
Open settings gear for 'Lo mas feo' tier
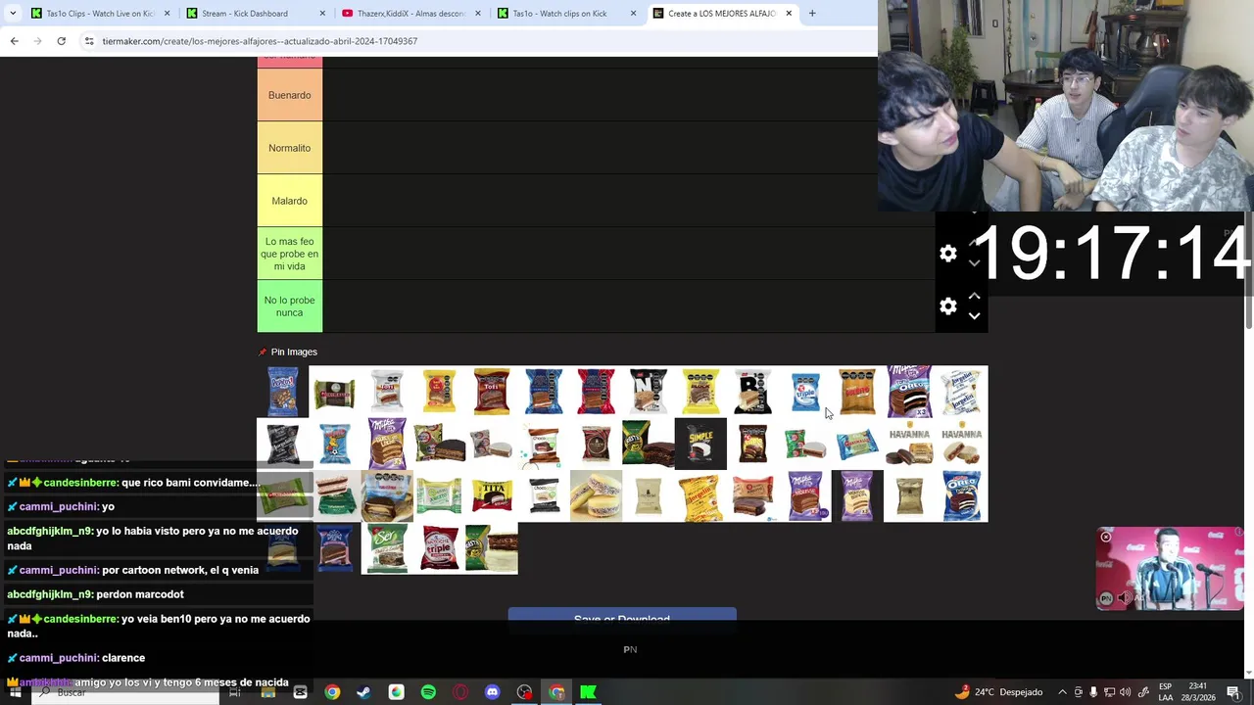[x=947, y=254]
